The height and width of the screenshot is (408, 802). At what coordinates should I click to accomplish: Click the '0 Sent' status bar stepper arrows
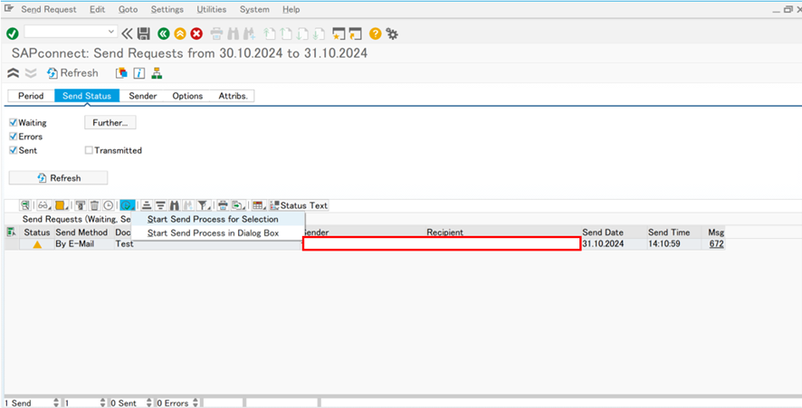(x=149, y=403)
